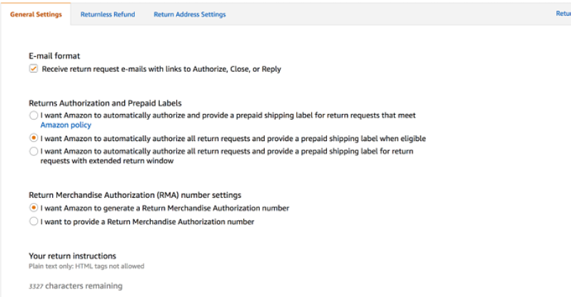The width and height of the screenshot is (571, 297).
Task: Select radio for extended return window option
Action: [34, 151]
